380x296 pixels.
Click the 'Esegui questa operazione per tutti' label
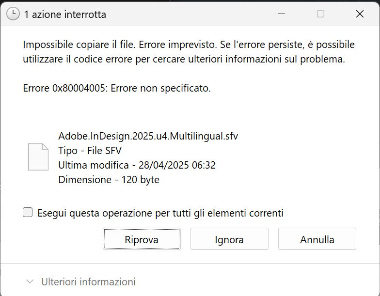tap(160, 213)
